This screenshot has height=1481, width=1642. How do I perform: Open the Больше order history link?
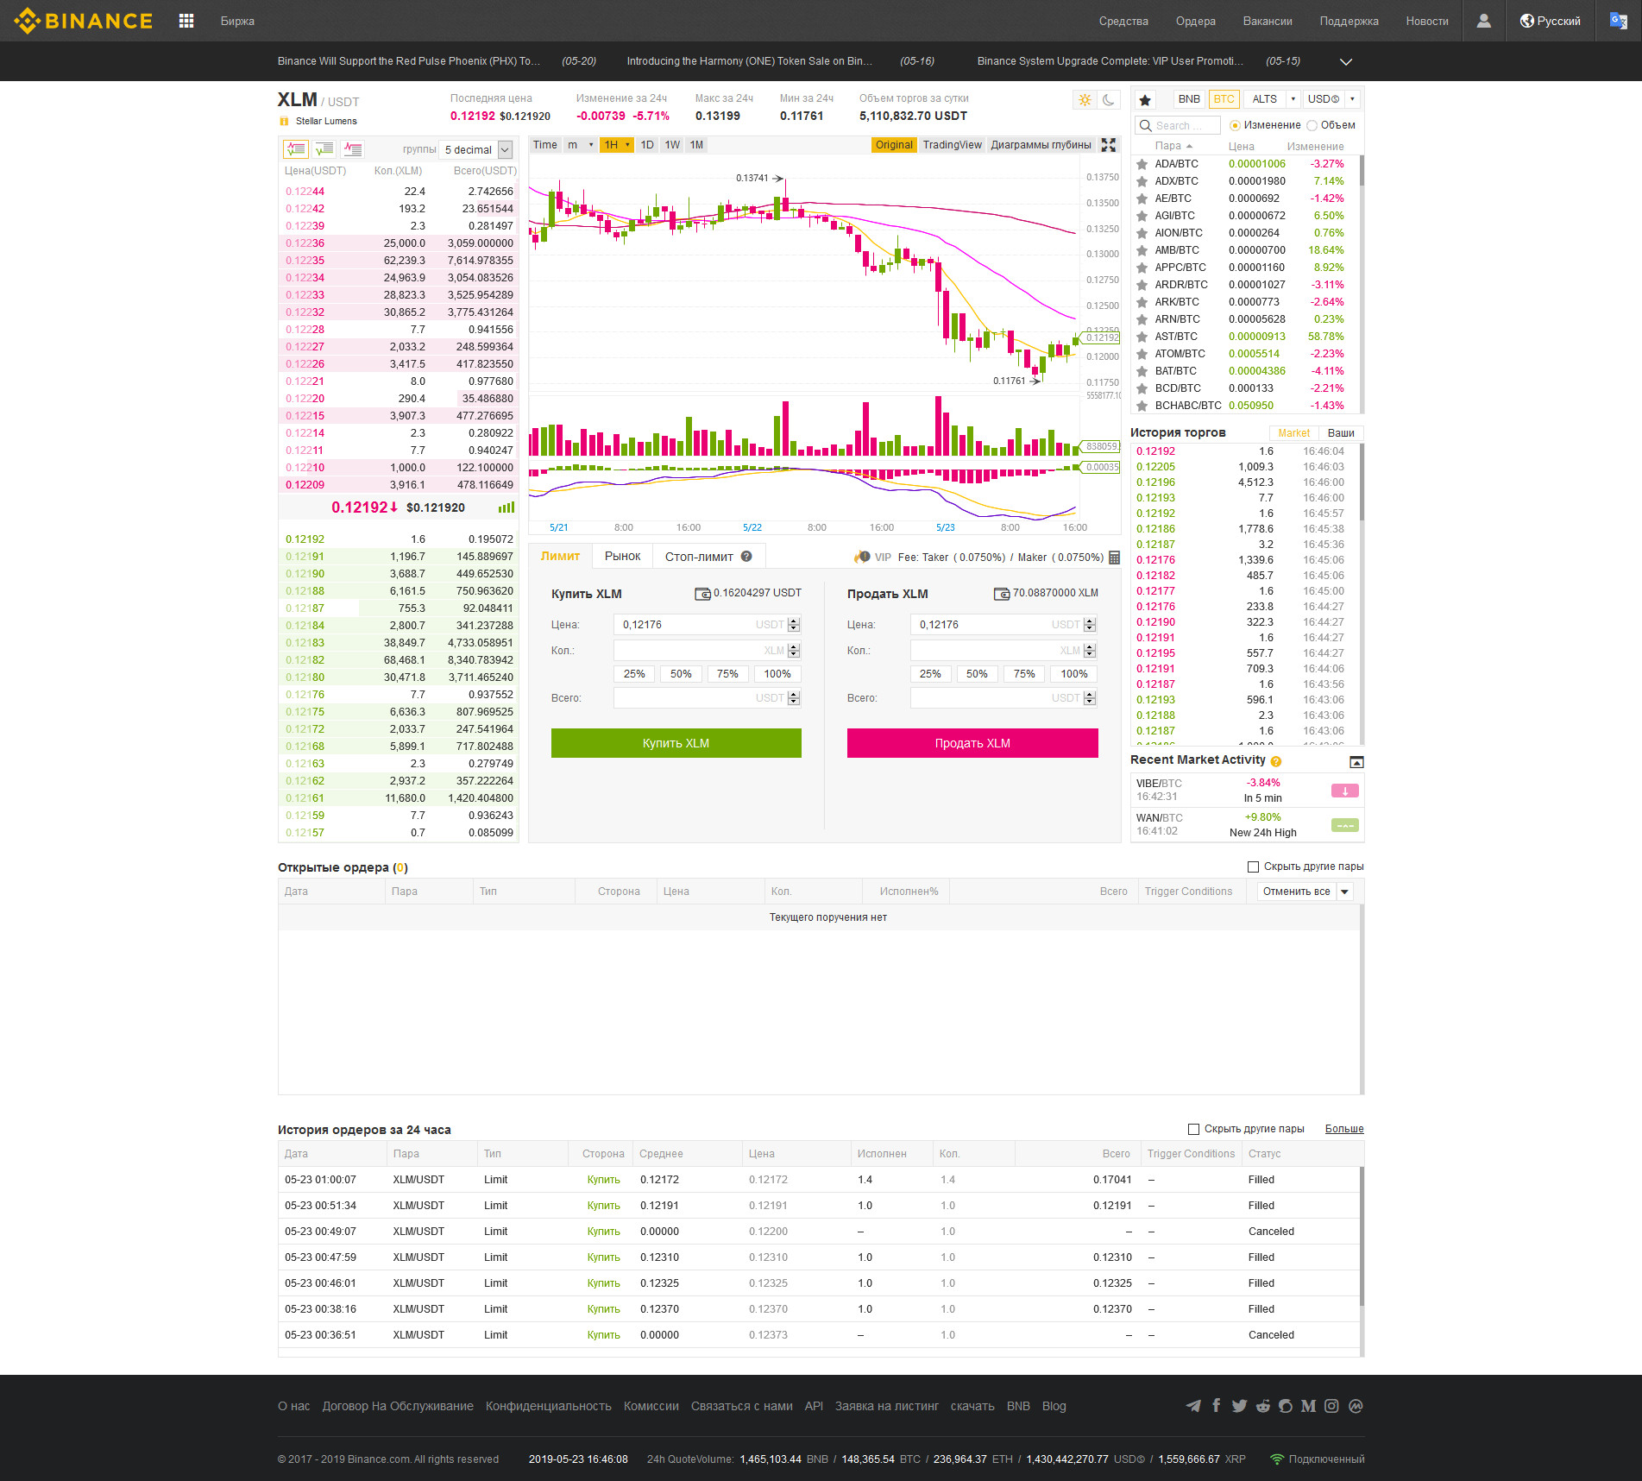[1344, 1129]
